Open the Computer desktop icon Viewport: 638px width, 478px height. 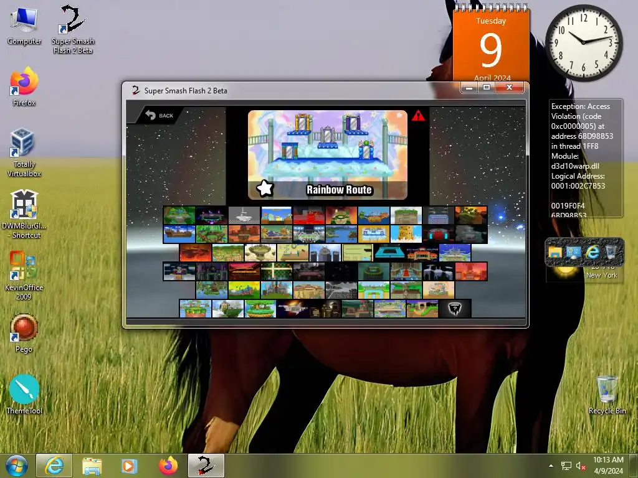click(x=24, y=26)
